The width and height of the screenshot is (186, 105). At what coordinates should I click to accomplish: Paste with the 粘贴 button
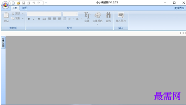coord(6,17)
